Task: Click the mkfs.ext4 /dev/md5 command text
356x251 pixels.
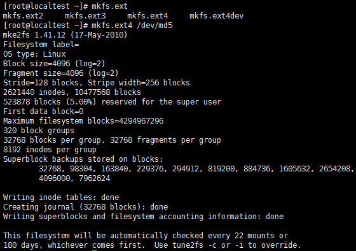Action: tap(132, 25)
